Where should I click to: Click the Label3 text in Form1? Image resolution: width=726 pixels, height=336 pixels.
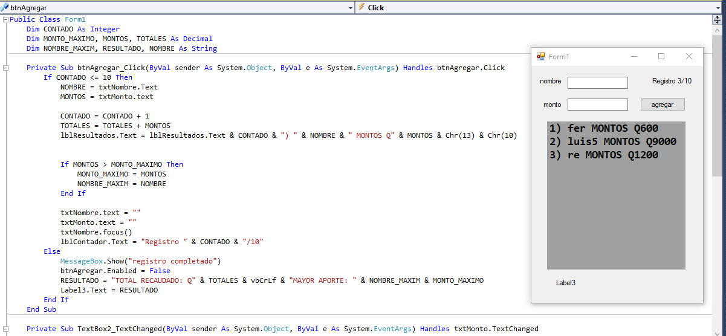pos(566,282)
